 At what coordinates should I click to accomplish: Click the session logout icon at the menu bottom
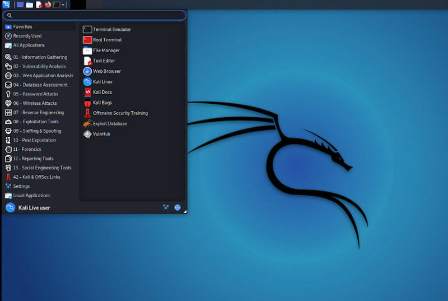178,207
